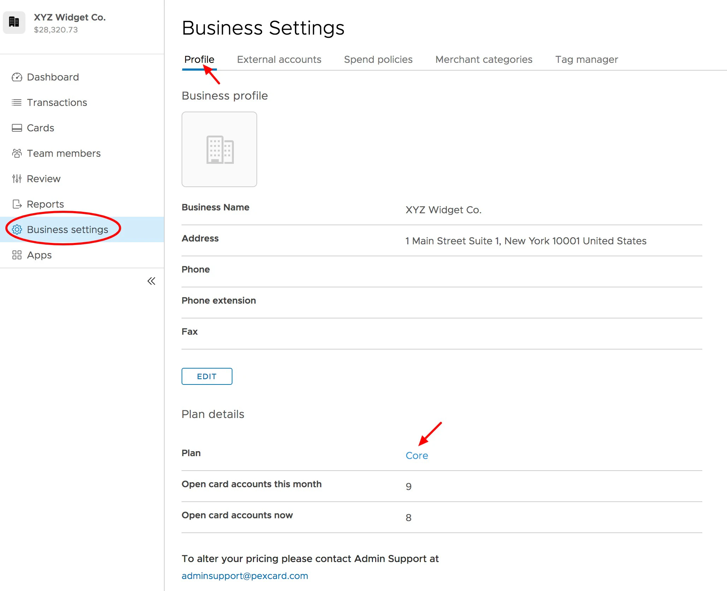Click the company building icon at top left
This screenshot has width=727, height=591.
point(14,22)
